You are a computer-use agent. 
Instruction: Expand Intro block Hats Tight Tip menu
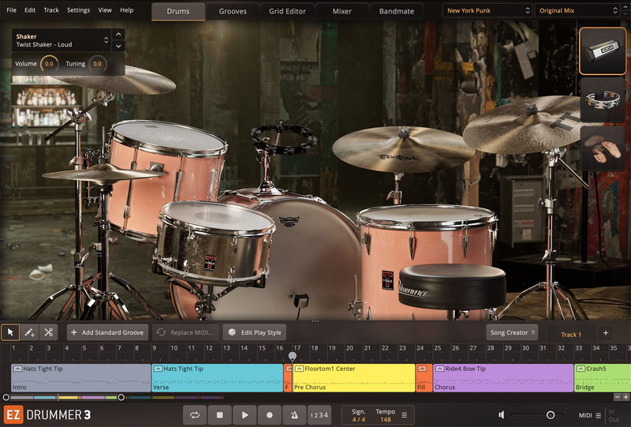(x=17, y=369)
